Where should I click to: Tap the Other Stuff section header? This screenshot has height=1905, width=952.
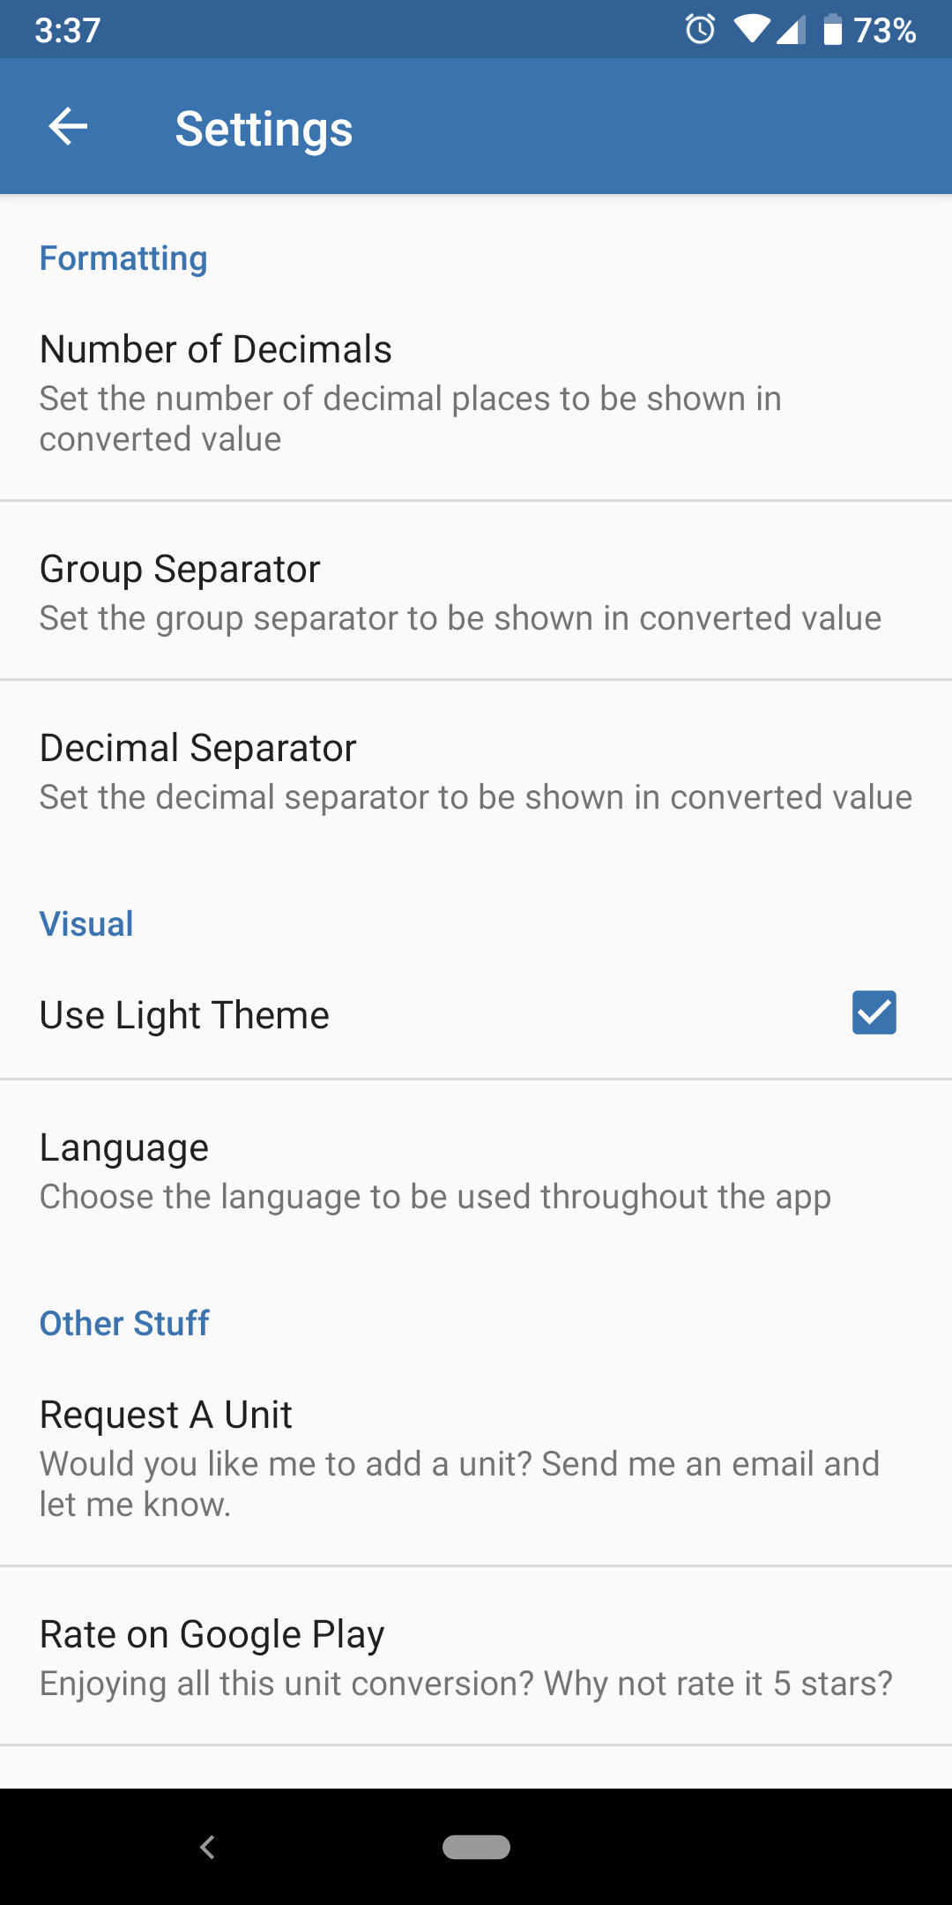(124, 1324)
